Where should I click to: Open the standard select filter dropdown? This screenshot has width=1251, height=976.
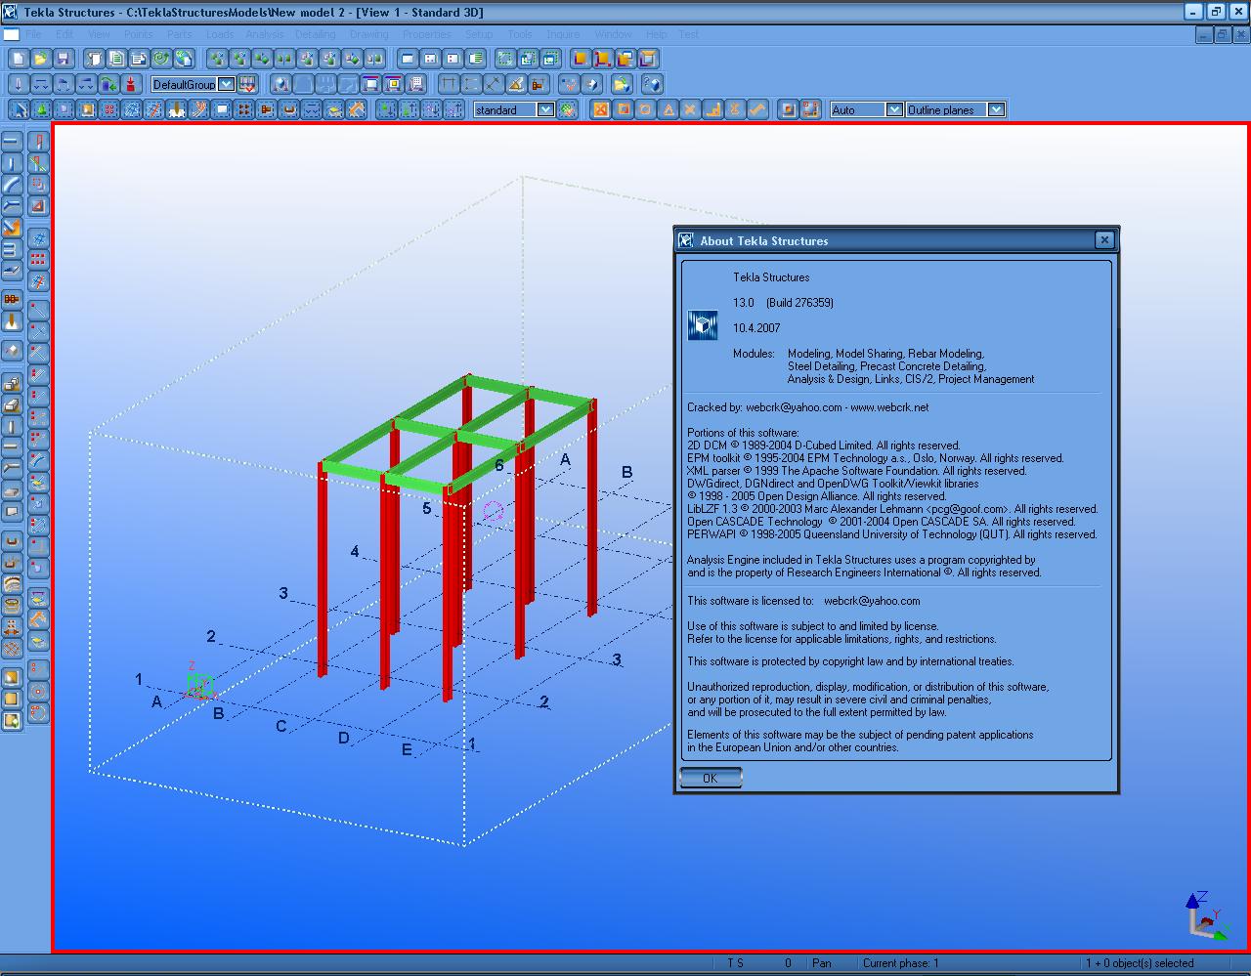point(545,110)
